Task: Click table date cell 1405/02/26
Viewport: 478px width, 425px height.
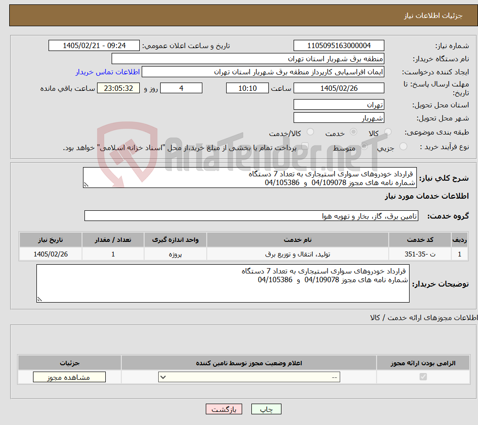Action: tap(50, 254)
